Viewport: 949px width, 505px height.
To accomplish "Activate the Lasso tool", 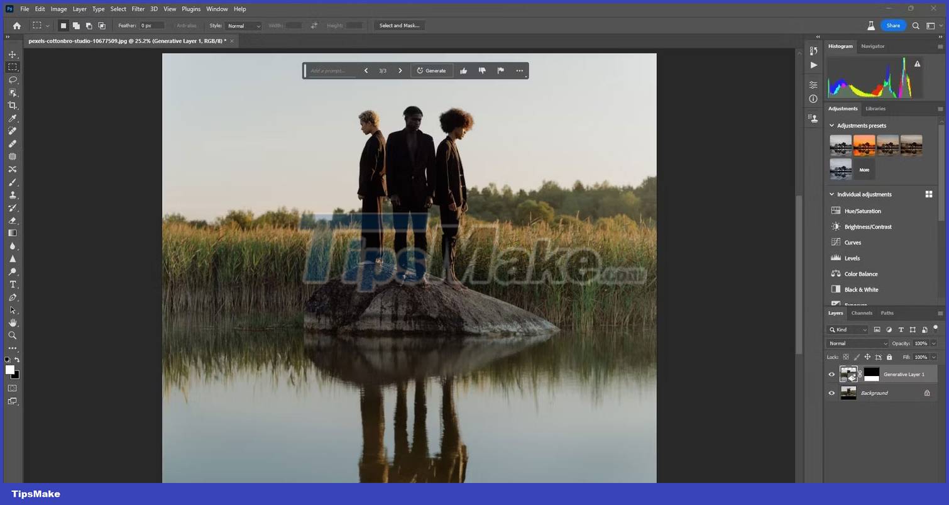I will point(12,80).
